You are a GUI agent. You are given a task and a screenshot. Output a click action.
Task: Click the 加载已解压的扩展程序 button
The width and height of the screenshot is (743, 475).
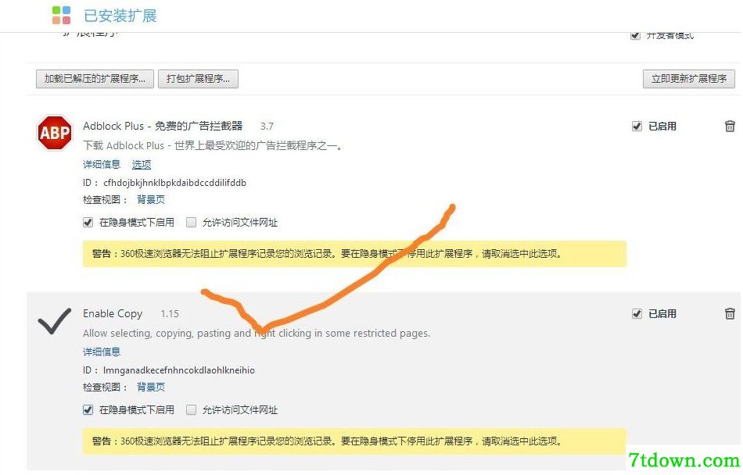point(95,79)
